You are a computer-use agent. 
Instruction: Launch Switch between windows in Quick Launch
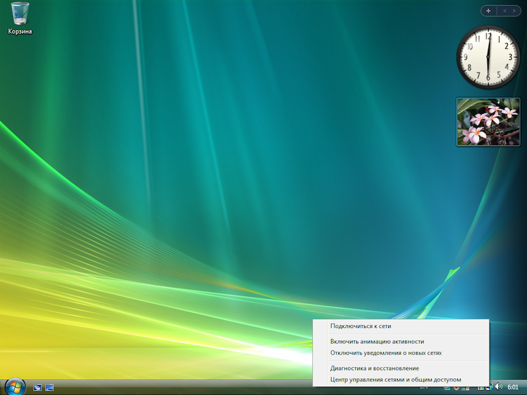pyautogui.click(x=37, y=388)
